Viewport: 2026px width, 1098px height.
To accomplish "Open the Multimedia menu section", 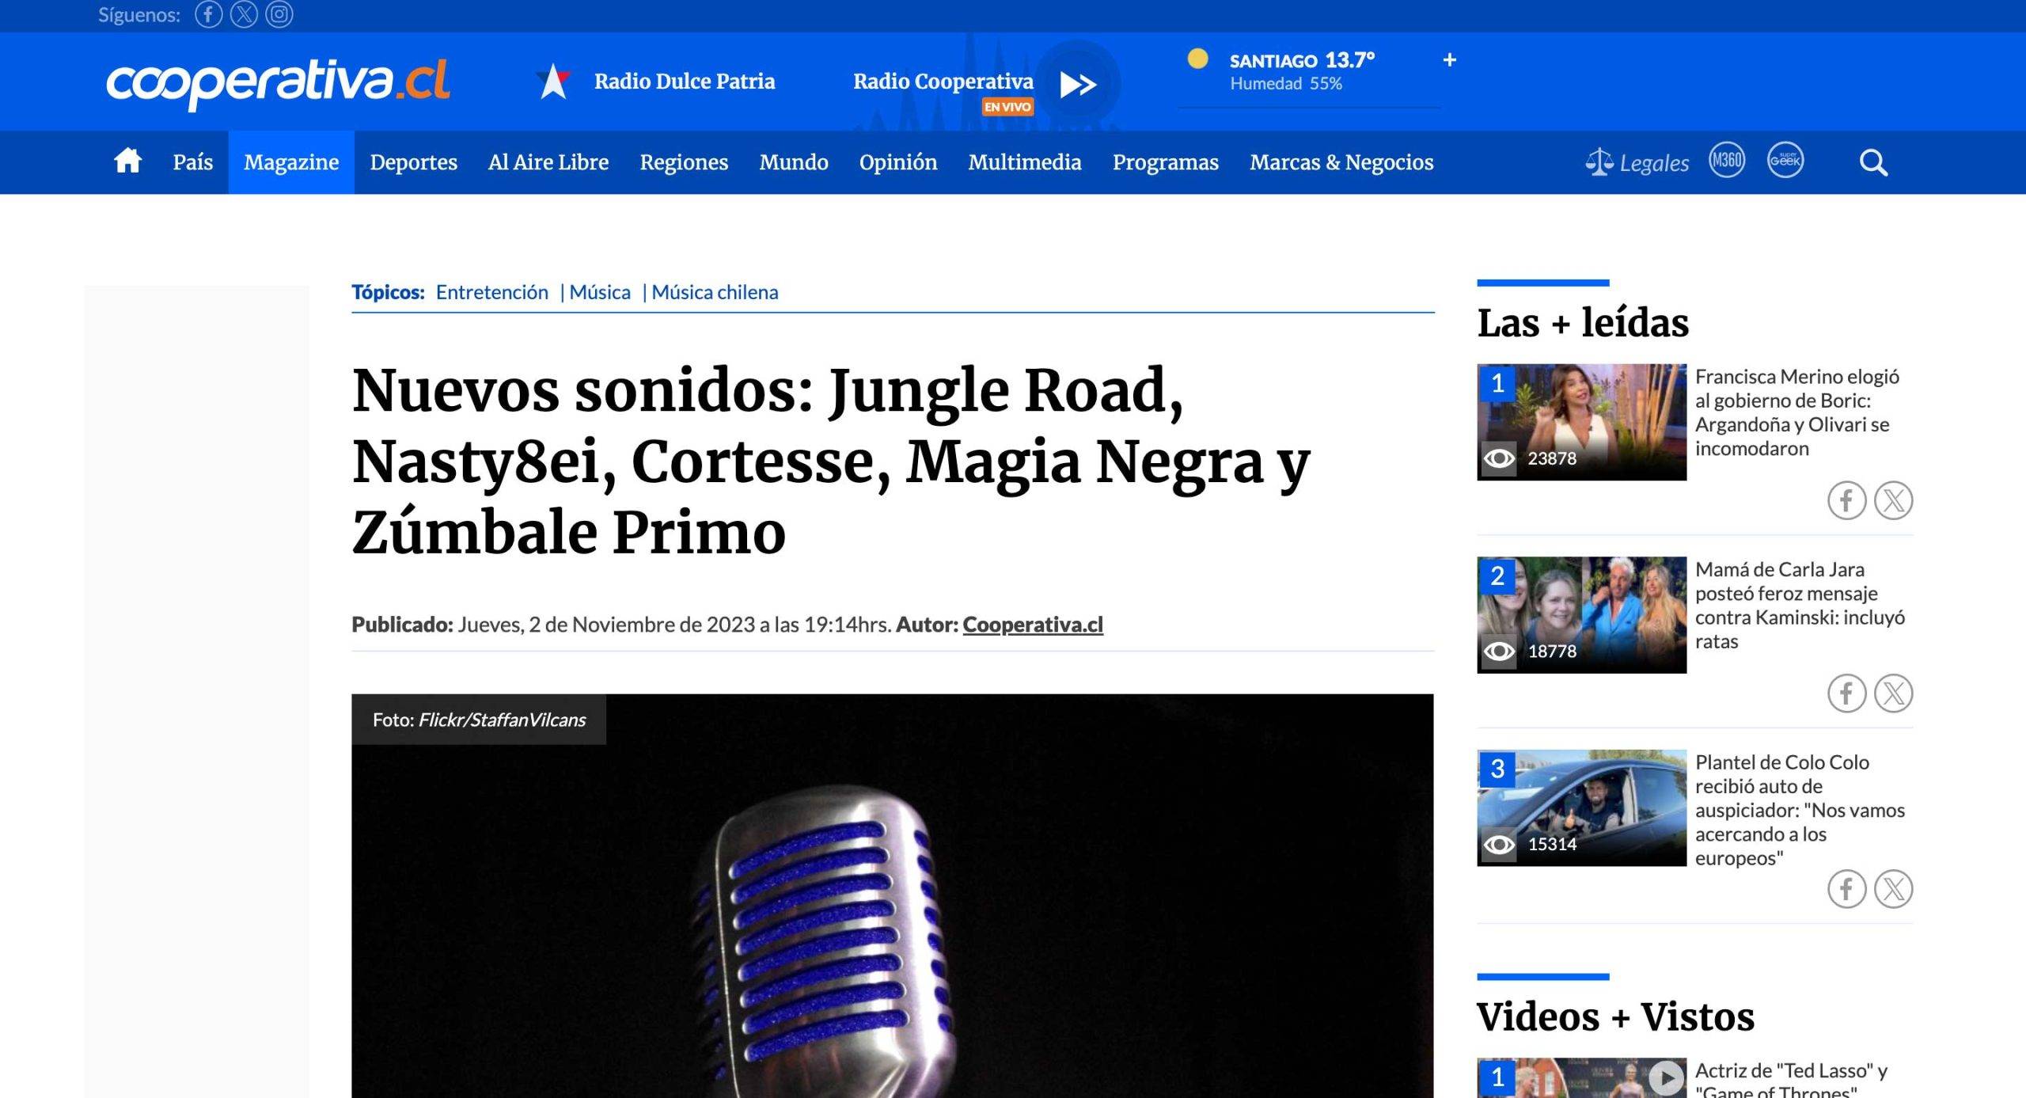I will pos(1024,162).
